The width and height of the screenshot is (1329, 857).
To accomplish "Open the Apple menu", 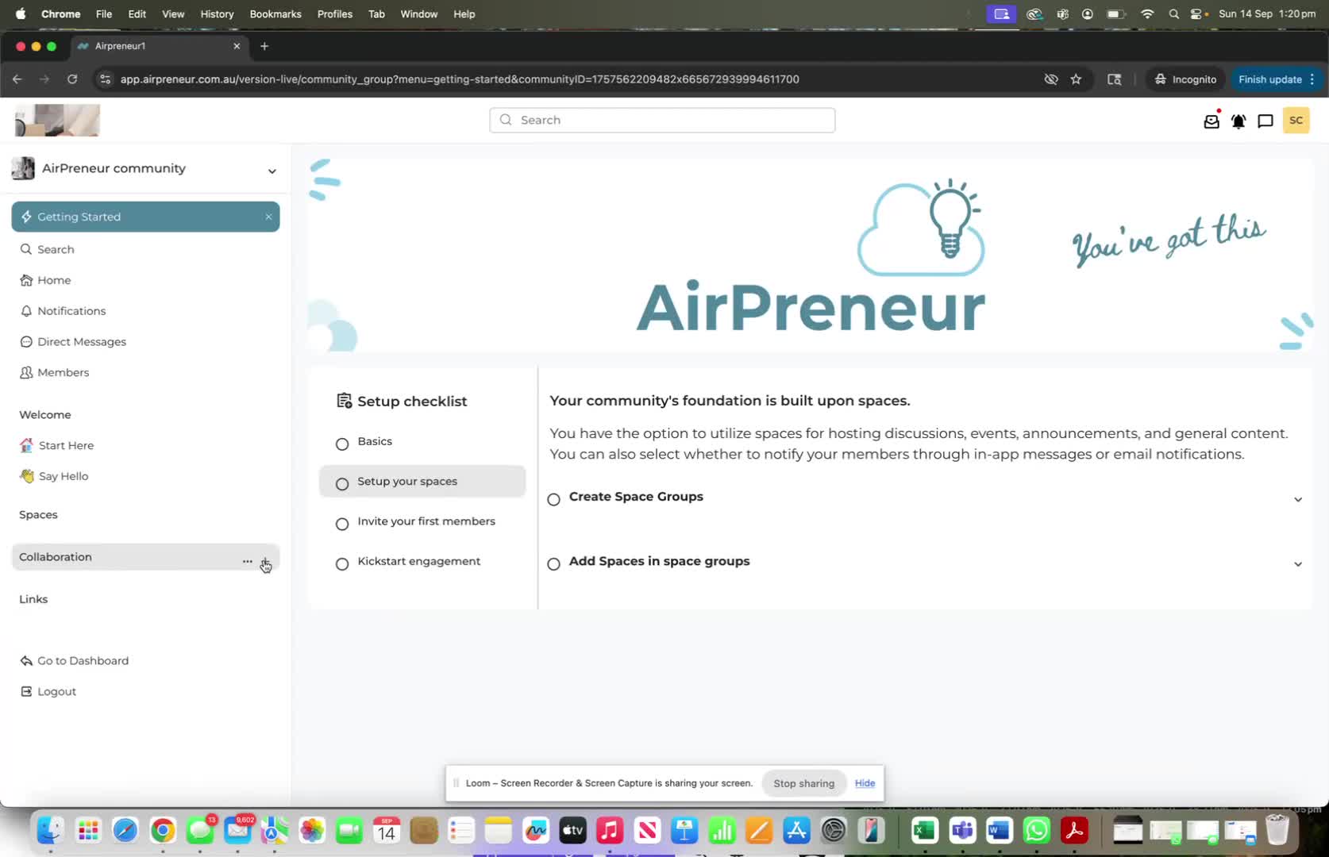I will click(21, 13).
